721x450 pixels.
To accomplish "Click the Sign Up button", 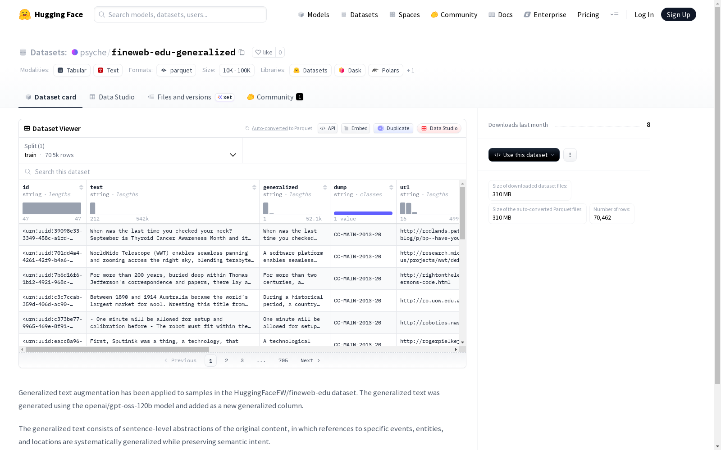I will click(679, 14).
